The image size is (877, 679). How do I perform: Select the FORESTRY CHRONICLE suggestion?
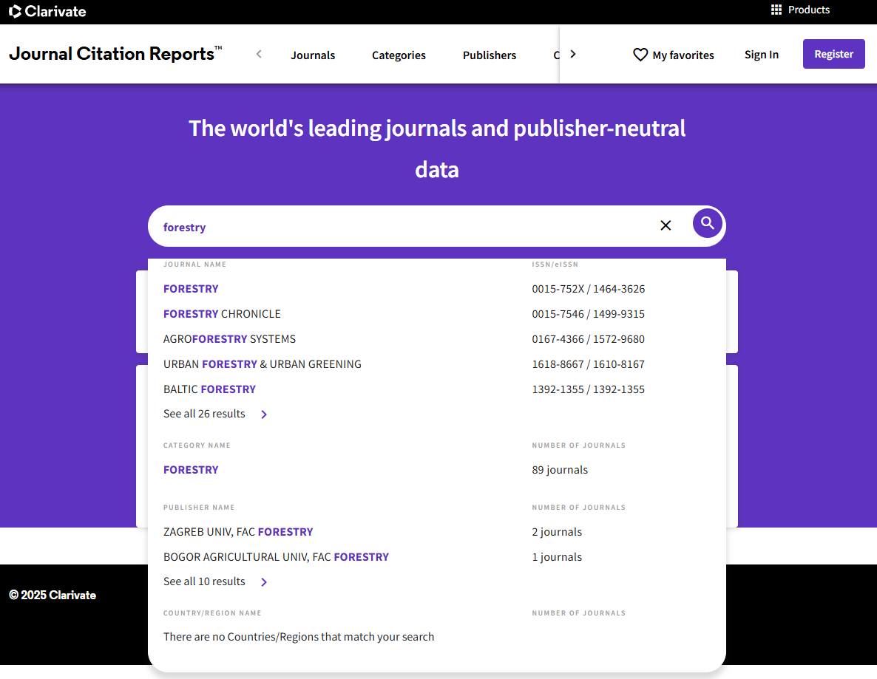[222, 314]
